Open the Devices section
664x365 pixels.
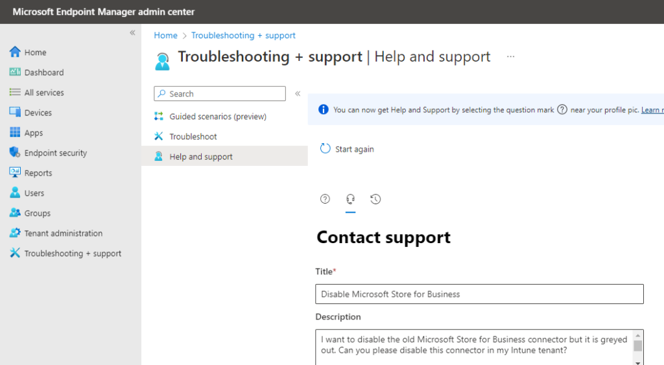click(x=38, y=113)
